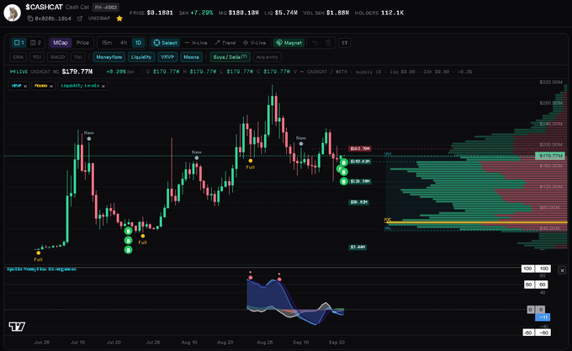Toggle the Moons button in the indicator row
Screen dimensions: 572x351
(191, 57)
